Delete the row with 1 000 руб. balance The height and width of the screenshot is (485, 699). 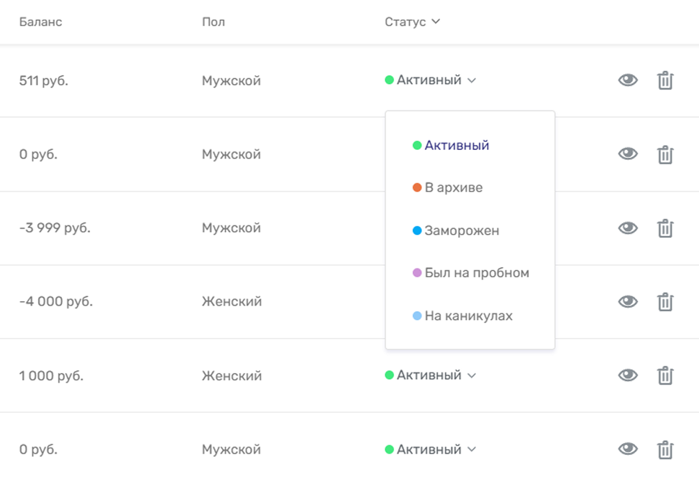point(665,375)
